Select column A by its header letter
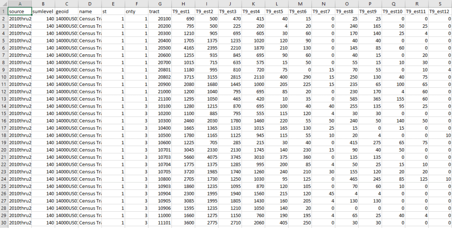This screenshot has height=228, width=452. tap(19, 3)
